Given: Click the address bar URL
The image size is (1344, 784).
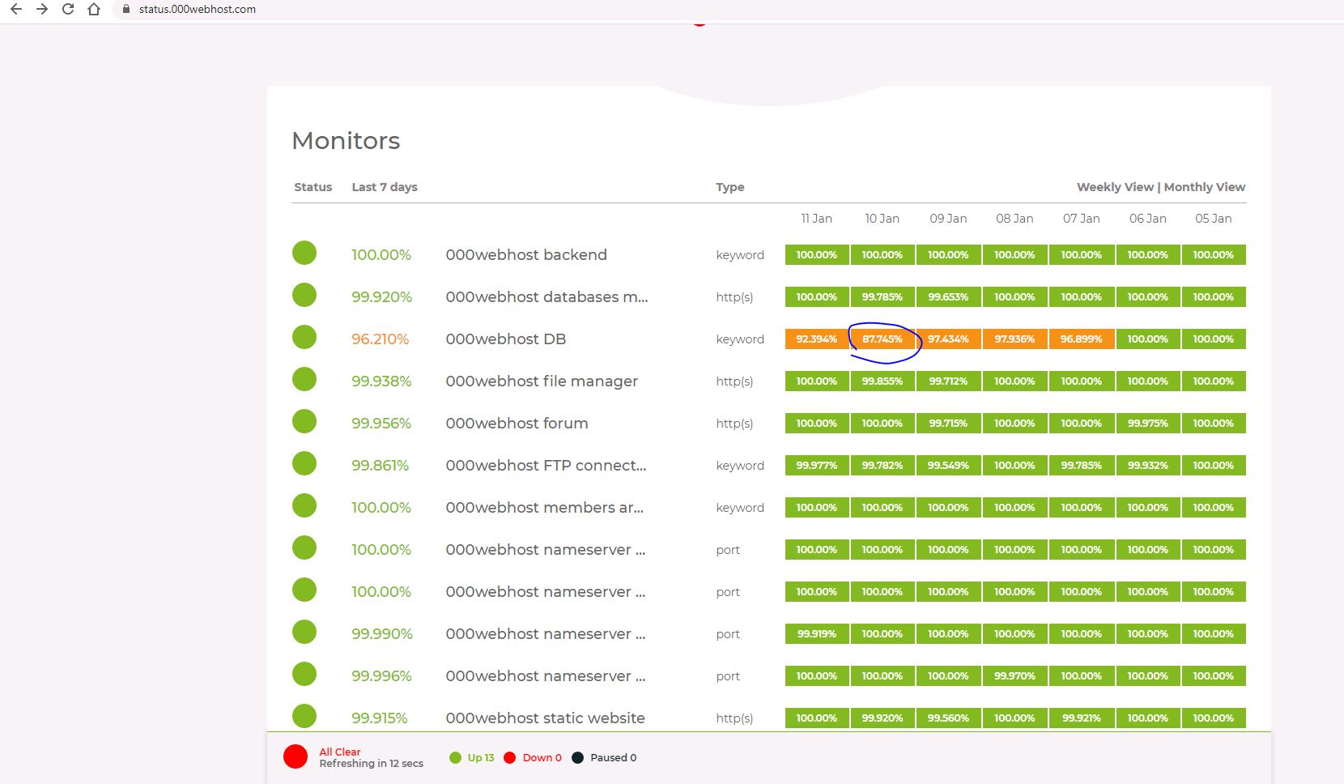Looking at the screenshot, I should pos(198,10).
